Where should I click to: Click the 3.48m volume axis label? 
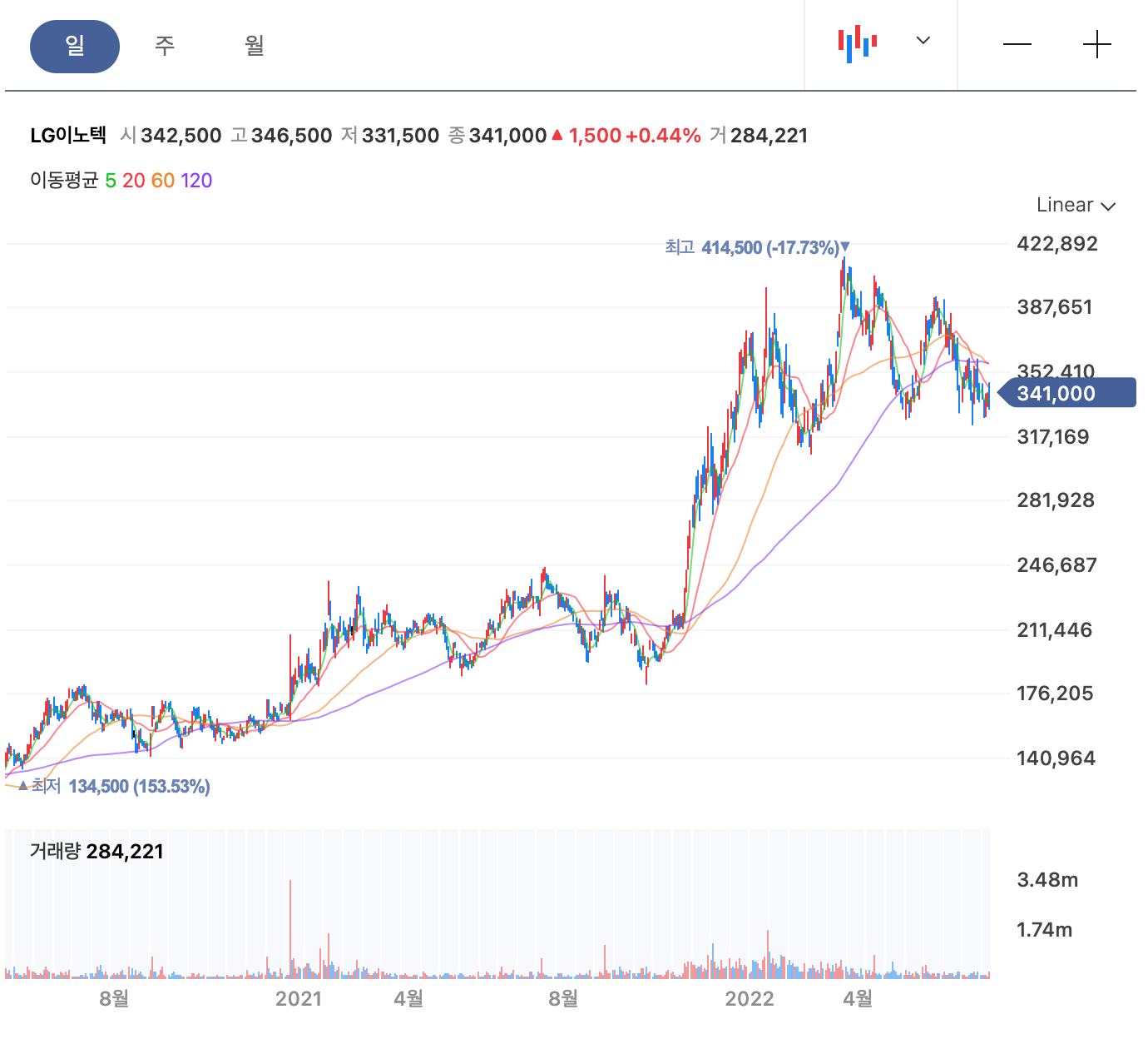tap(1047, 880)
